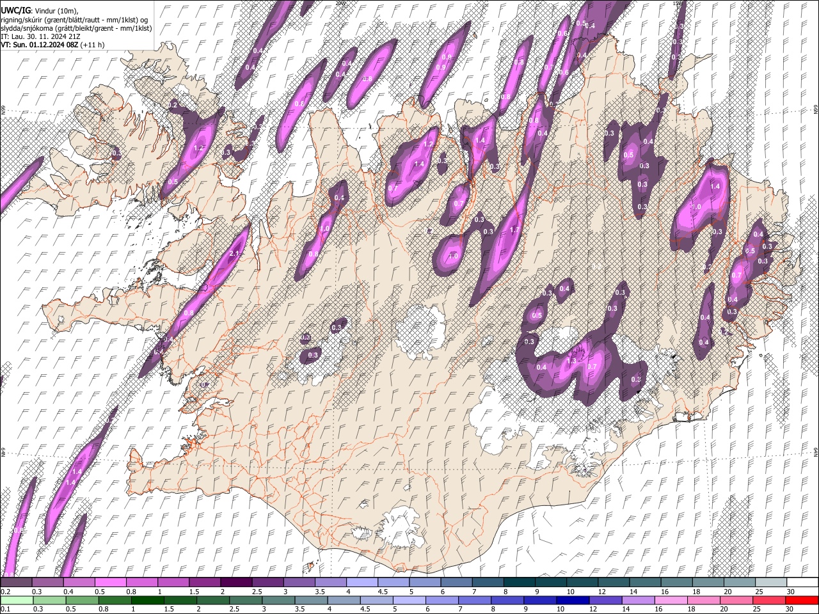Viewport: 819px width, 614px height.
Task: Select the "0.2" label under the snow legend
Action: tap(5, 592)
